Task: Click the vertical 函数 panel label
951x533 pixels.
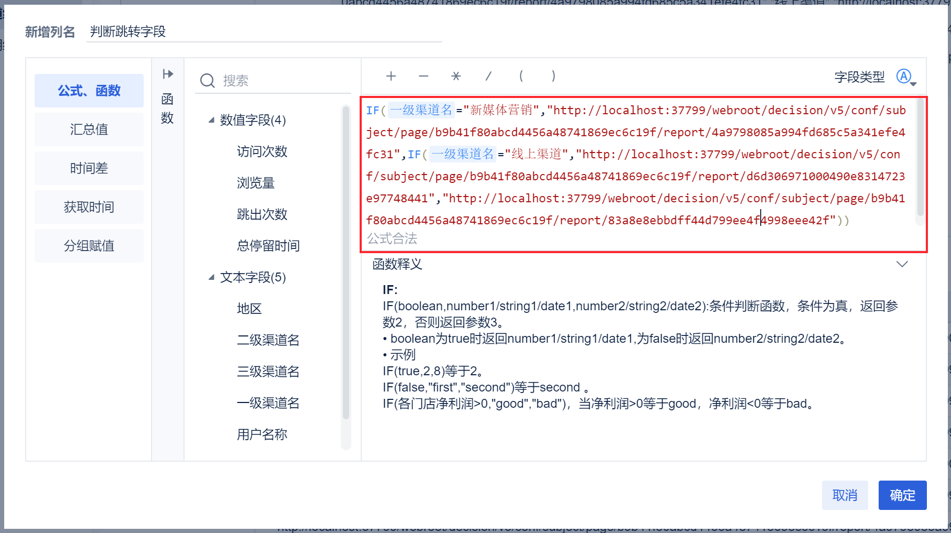Action: pyautogui.click(x=167, y=108)
